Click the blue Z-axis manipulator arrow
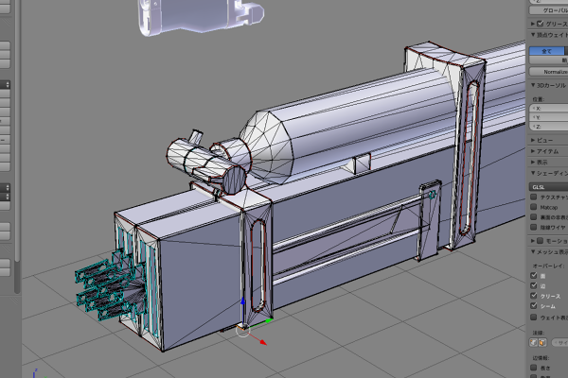 coord(242,301)
